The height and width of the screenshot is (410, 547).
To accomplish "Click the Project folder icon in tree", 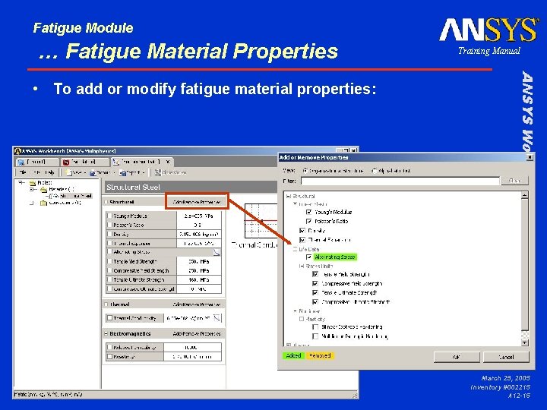I will pyautogui.click(x=33, y=183).
